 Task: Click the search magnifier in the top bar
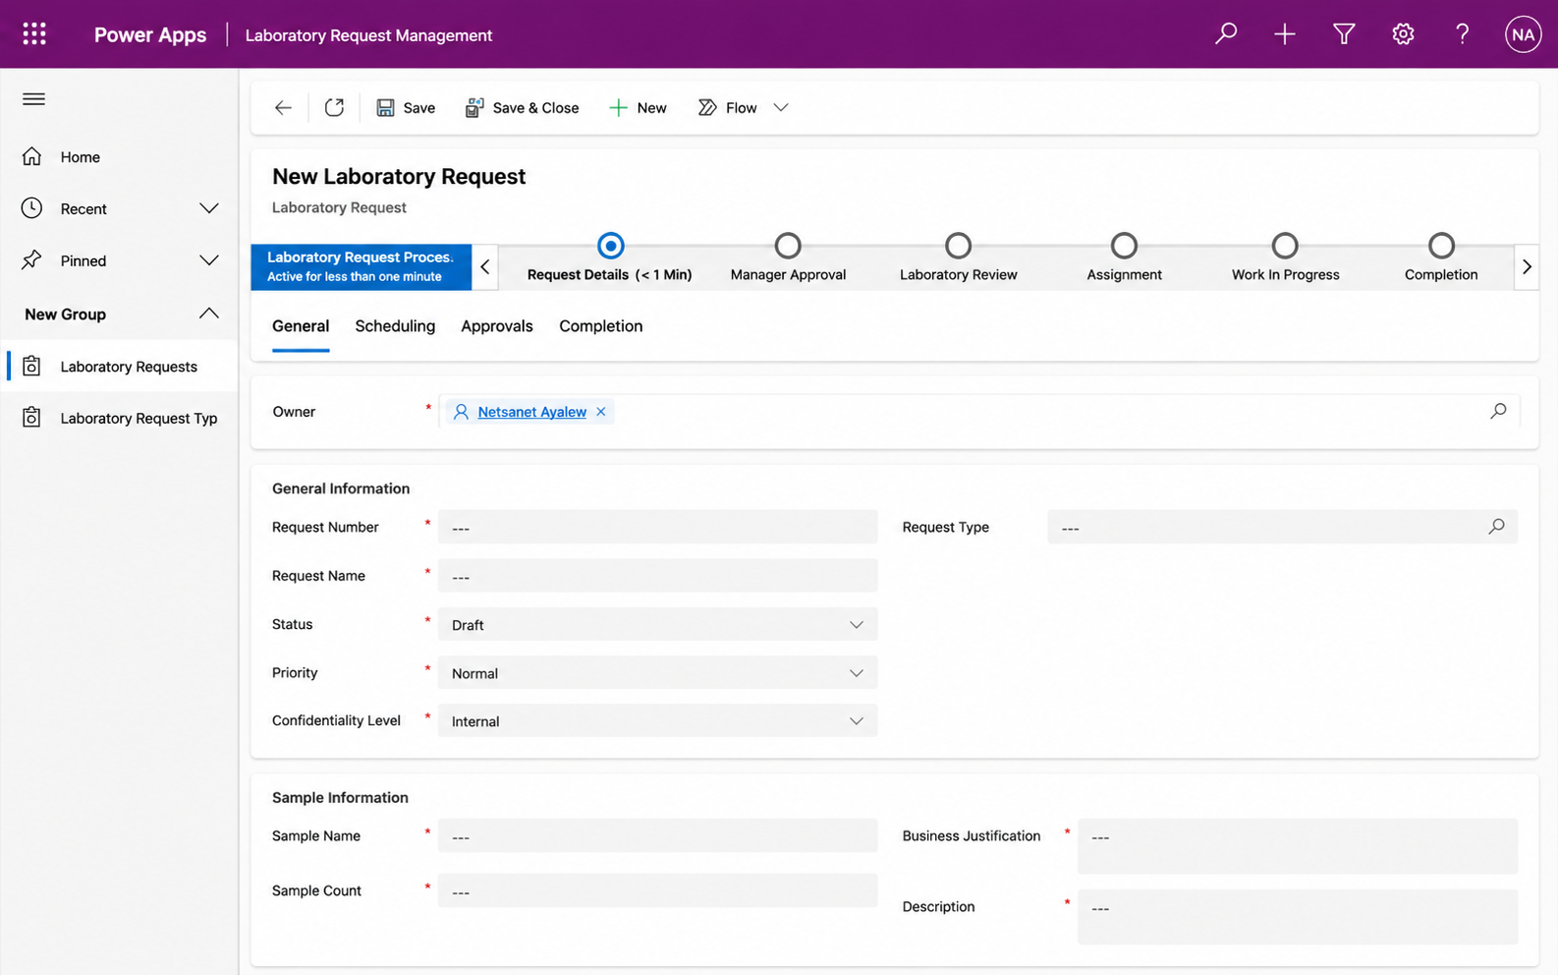[x=1226, y=34]
